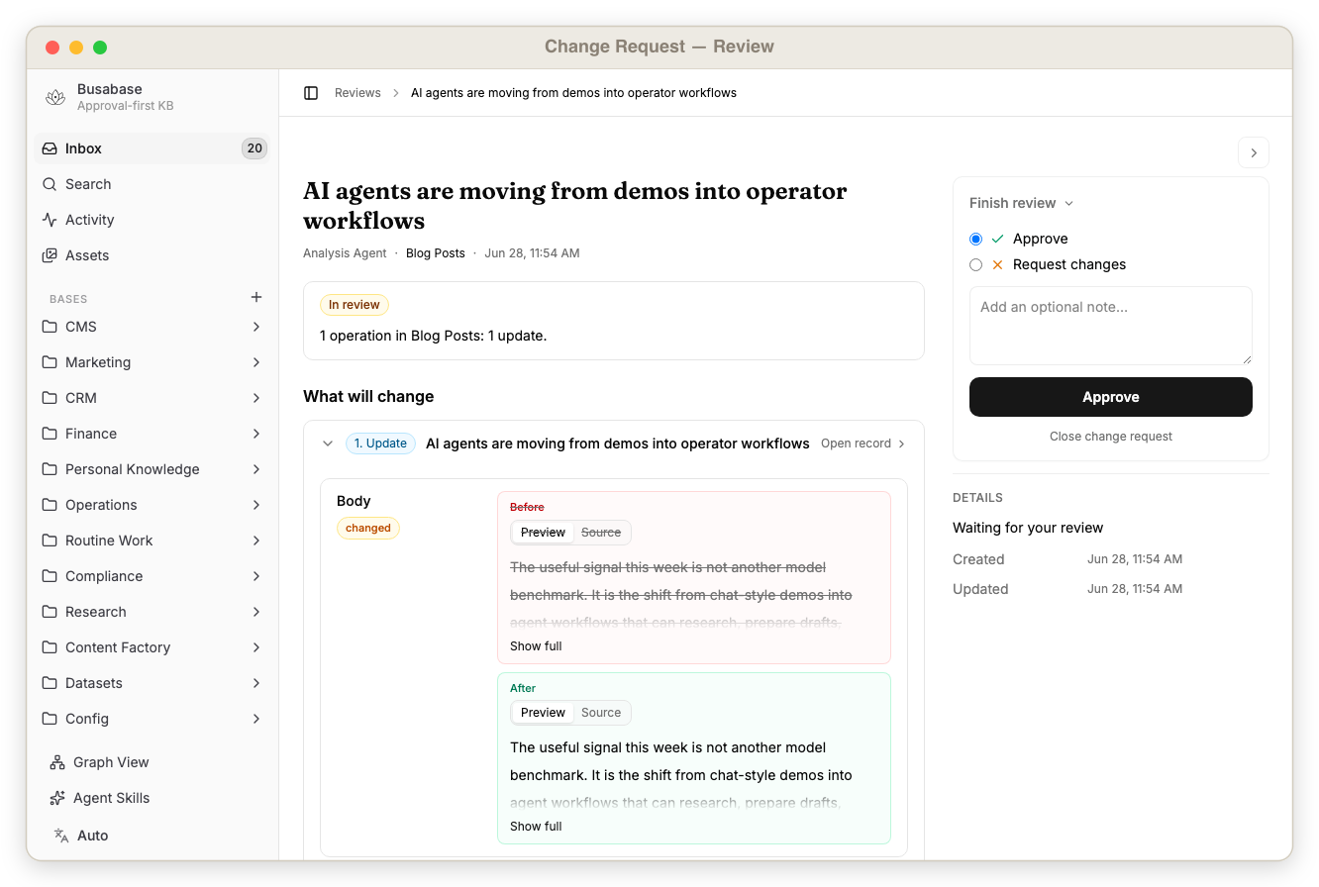Expand the Operations base chevron
This screenshot has width=1319, height=887.
[x=256, y=505]
